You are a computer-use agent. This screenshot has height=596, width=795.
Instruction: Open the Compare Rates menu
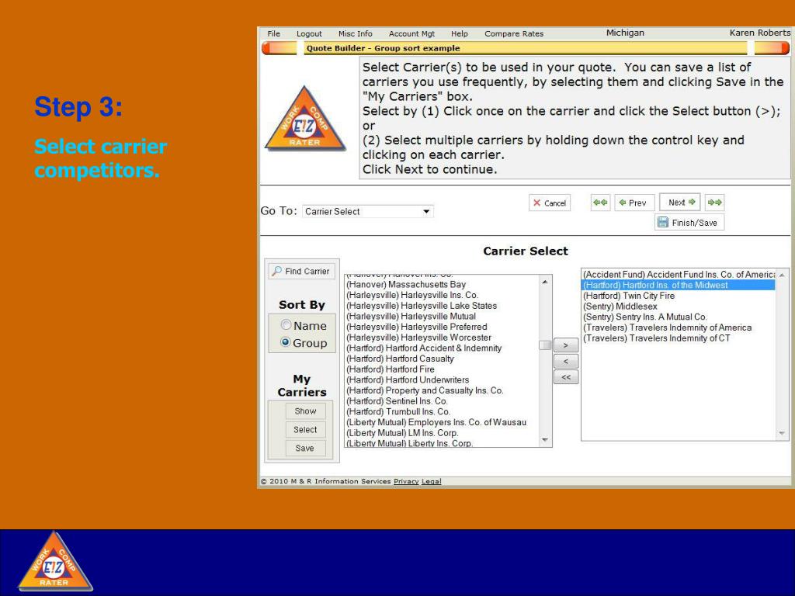(x=514, y=33)
